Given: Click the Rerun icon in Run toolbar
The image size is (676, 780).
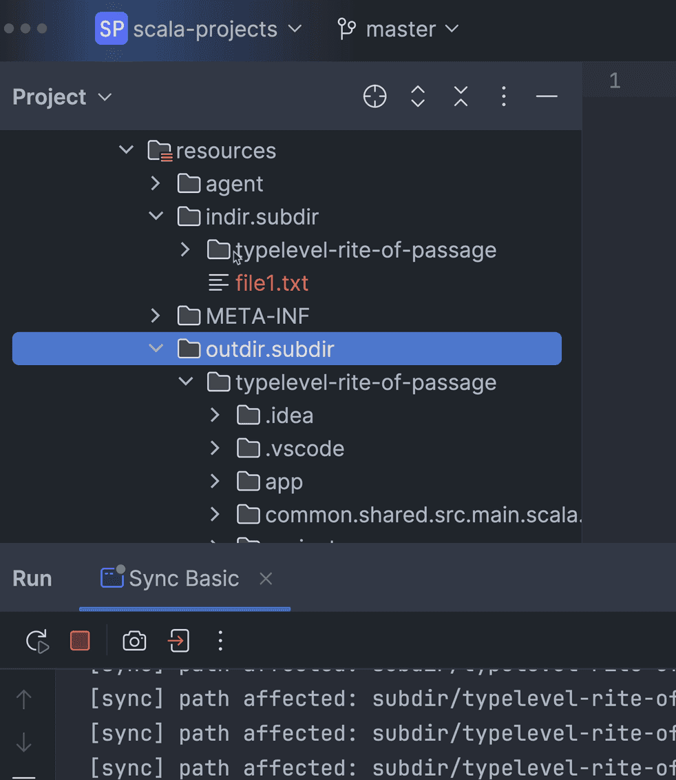Looking at the screenshot, I should coord(37,642).
